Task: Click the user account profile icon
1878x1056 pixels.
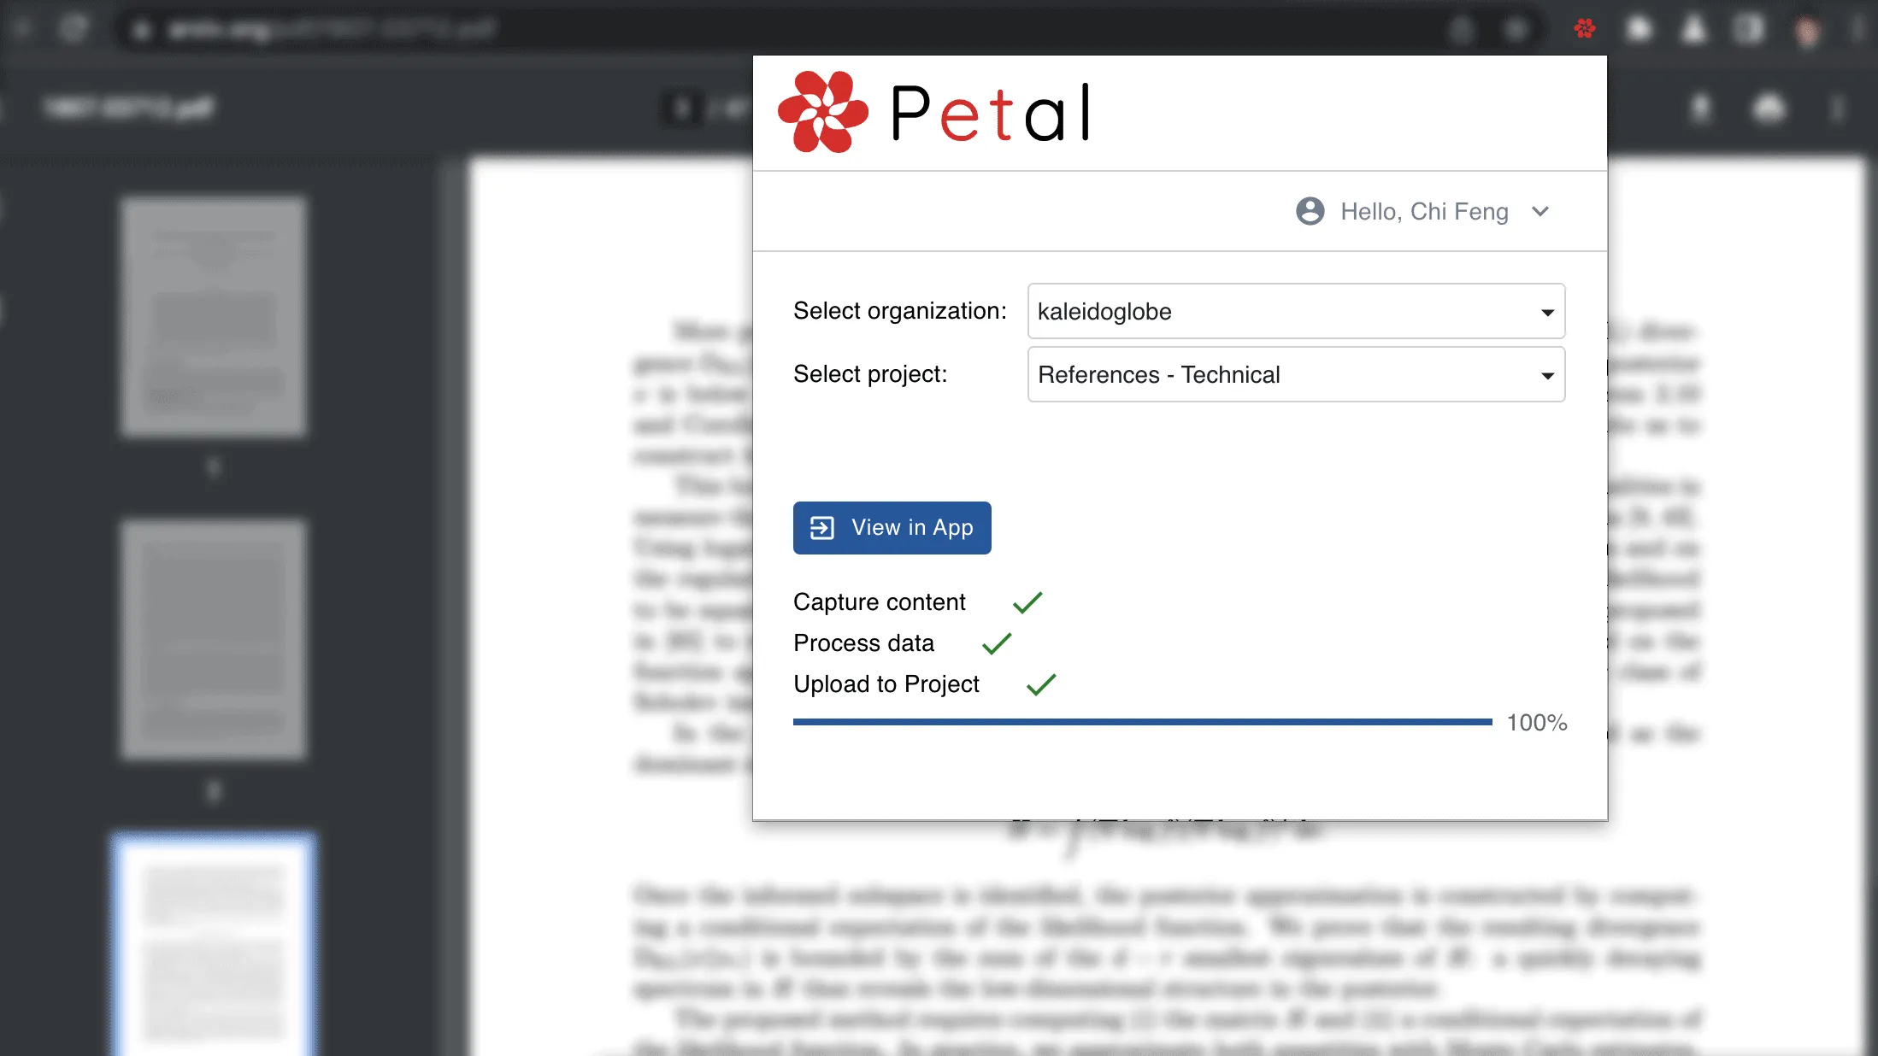Action: pos(1312,210)
